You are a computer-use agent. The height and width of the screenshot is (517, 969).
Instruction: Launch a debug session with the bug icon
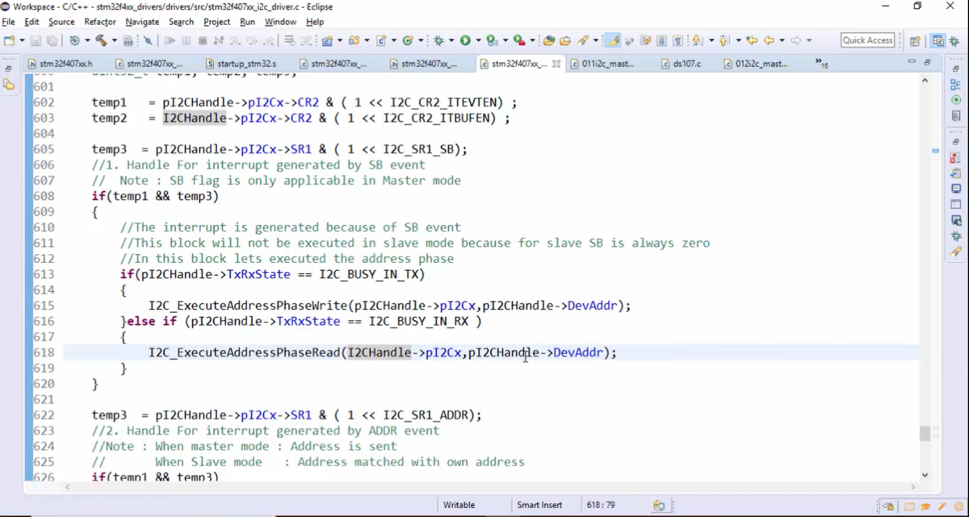440,40
